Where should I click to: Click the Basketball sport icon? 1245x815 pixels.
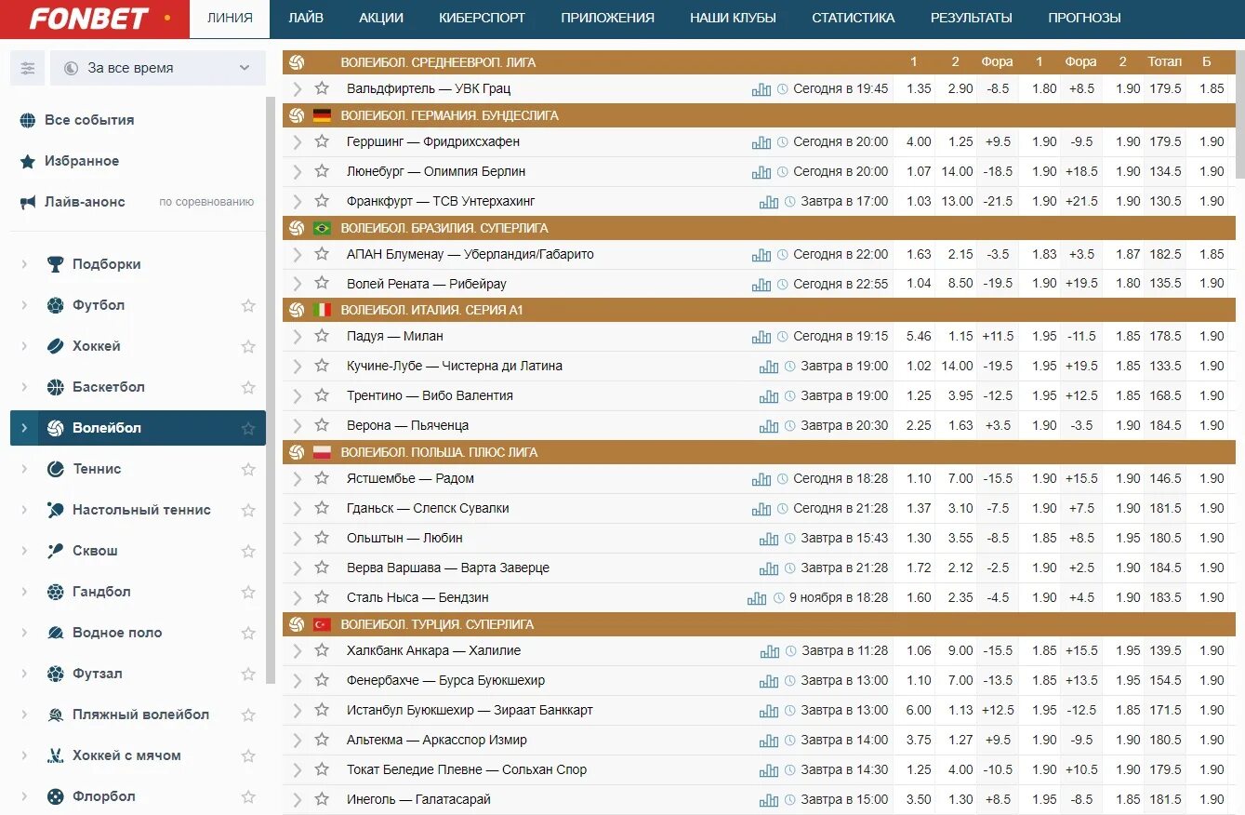point(56,387)
